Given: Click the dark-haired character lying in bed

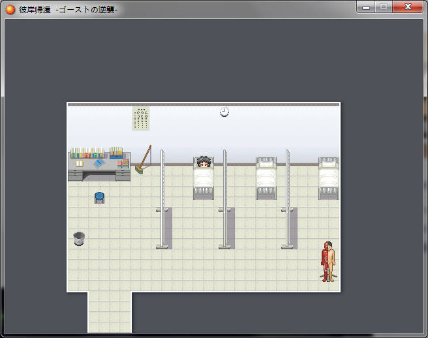Looking at the screenshot, I should [204, 163].
